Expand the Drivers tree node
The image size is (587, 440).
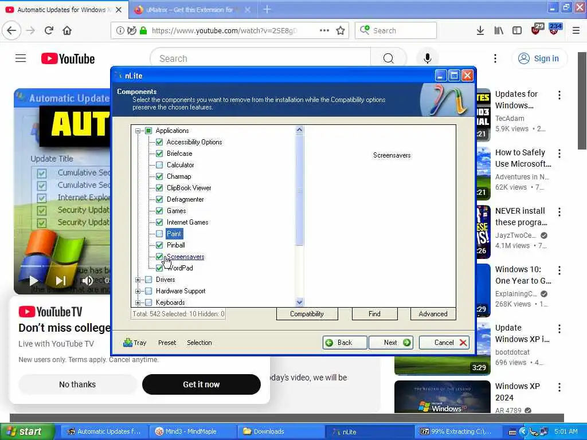point(138,280)
